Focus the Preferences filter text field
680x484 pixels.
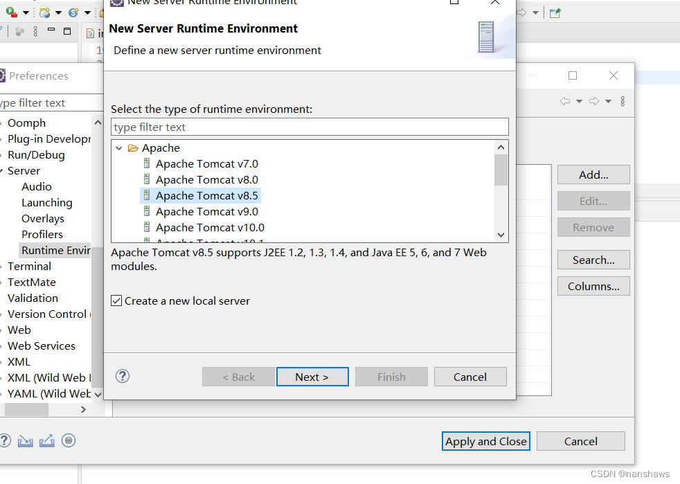coord(51,102)
